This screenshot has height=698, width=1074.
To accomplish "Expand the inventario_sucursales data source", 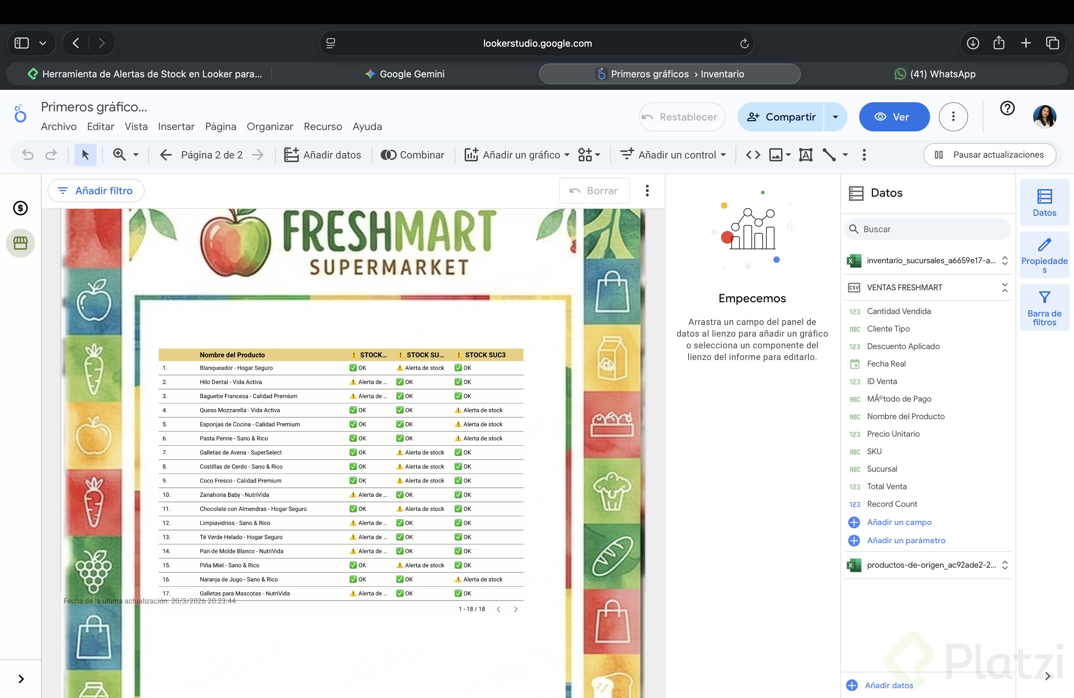I will pos(1005,260).
